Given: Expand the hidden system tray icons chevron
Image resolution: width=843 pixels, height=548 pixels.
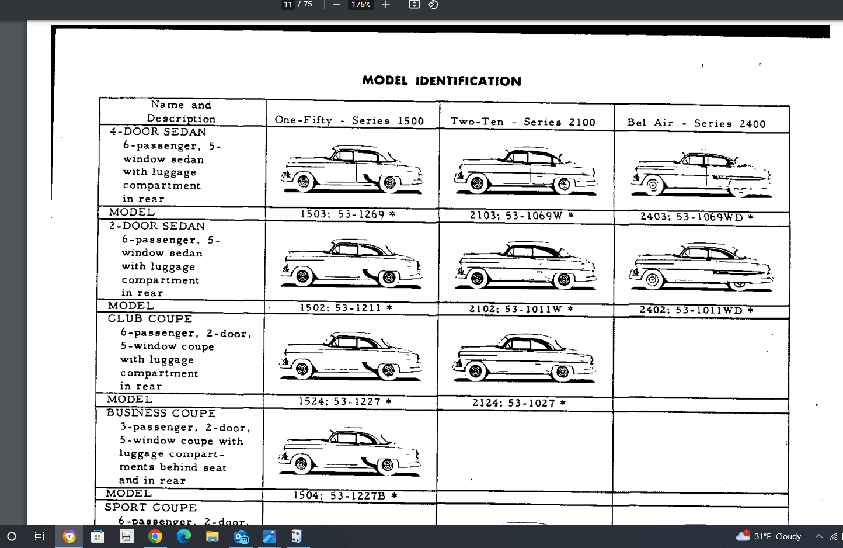Looking at the screenshot, I should pos(818,536).
